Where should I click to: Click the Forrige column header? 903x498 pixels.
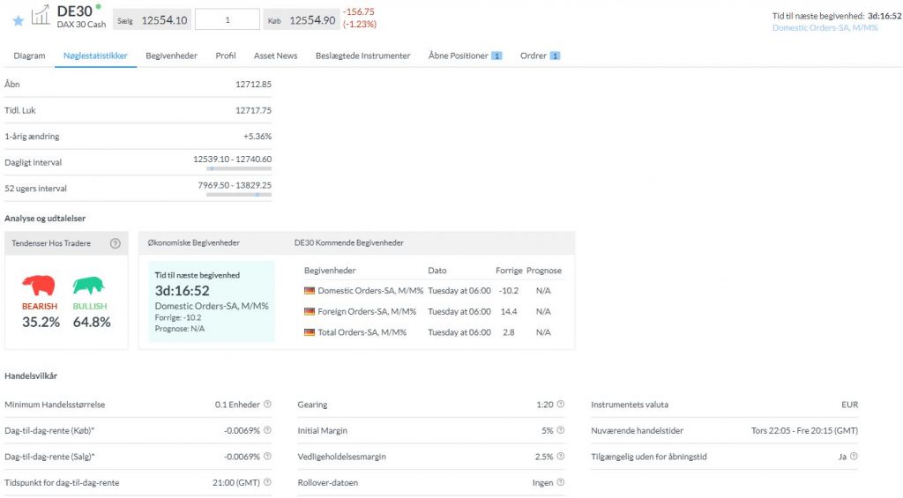[509, 271]
